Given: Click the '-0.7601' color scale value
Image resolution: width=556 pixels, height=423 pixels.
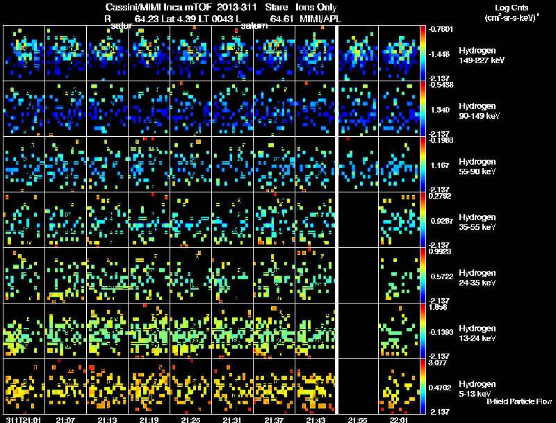Looking at the screenshot, I should (441, 29).
